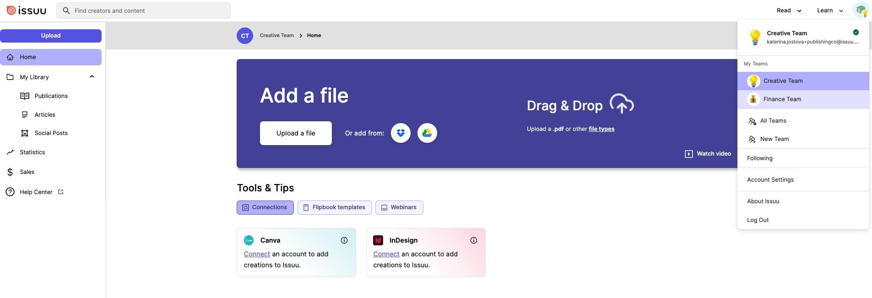Click the New Team people icon
Image resolution: width=872 pixels, height=298 pixels.
click(752, 140)
